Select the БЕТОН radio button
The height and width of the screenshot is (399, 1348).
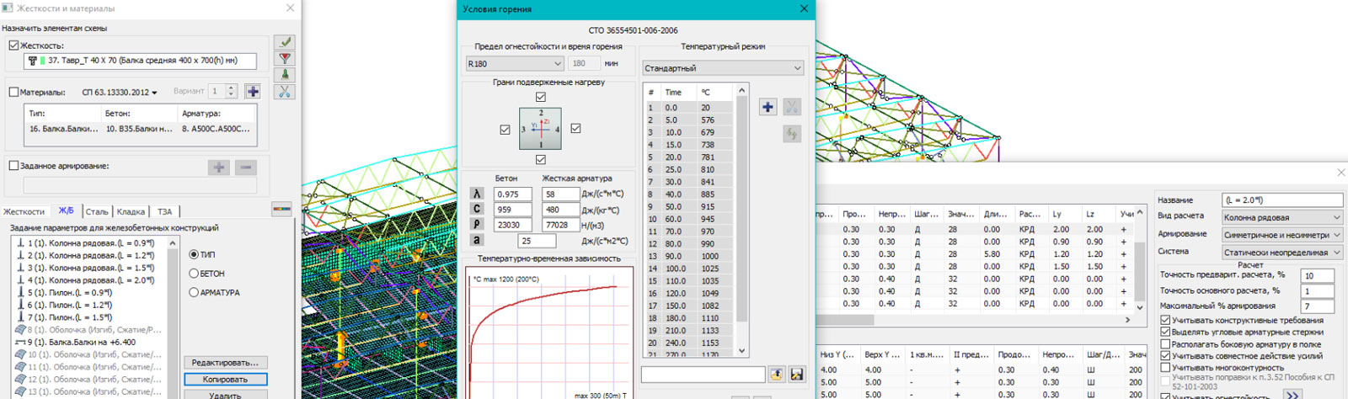[194, 274]
